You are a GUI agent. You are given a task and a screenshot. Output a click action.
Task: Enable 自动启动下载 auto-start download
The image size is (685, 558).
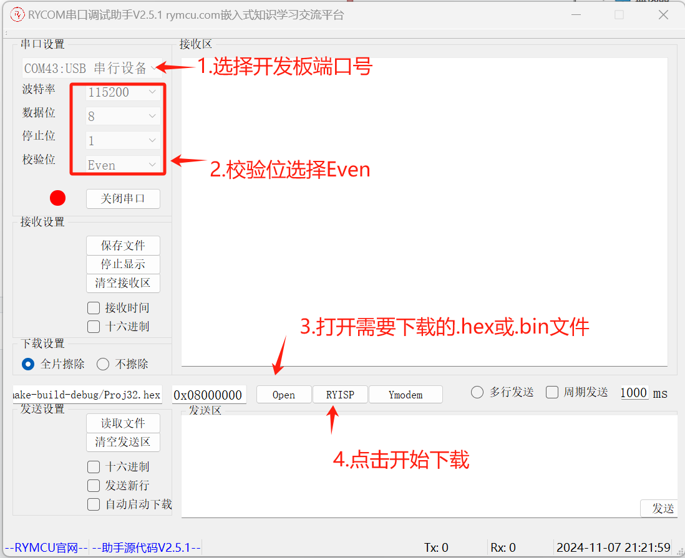click(93, 504)
